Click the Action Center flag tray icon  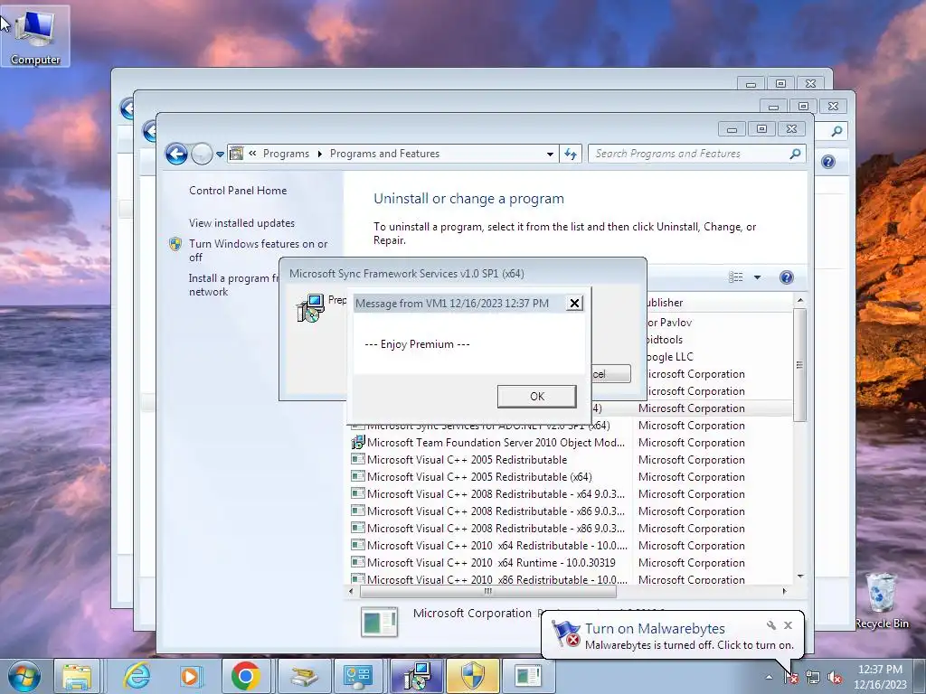click(x=791, y=677)
